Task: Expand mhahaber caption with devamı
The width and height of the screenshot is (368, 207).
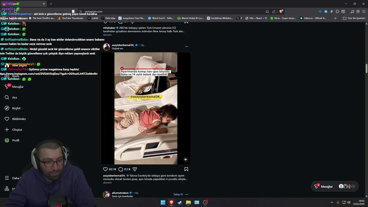Action: pyautogui.click(x=107, y=35)
